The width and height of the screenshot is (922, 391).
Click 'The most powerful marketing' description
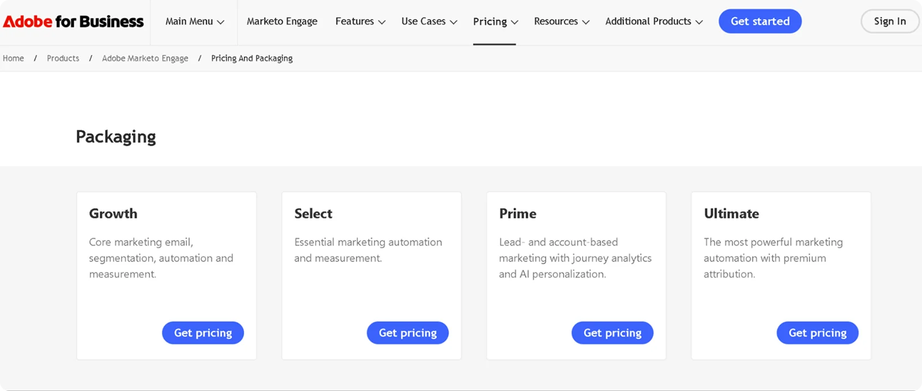coord(773,258)
